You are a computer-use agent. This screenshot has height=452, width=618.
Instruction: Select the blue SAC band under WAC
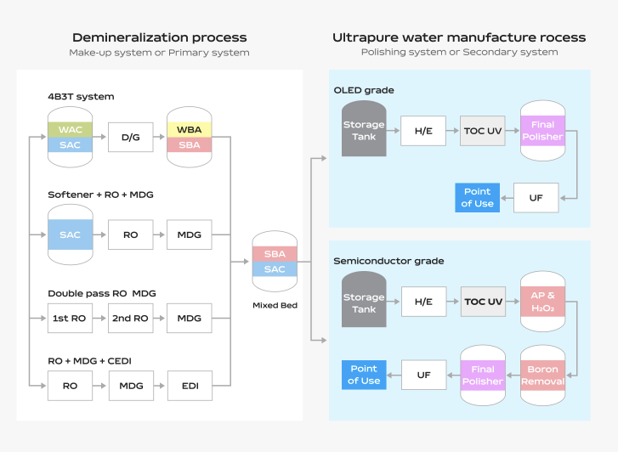pyautogui.click(x=71, y=144)
